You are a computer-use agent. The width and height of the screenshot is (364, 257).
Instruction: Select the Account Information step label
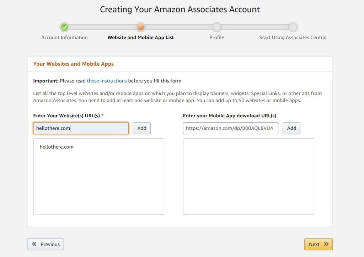pyautogui.click(x=64, y=37)
